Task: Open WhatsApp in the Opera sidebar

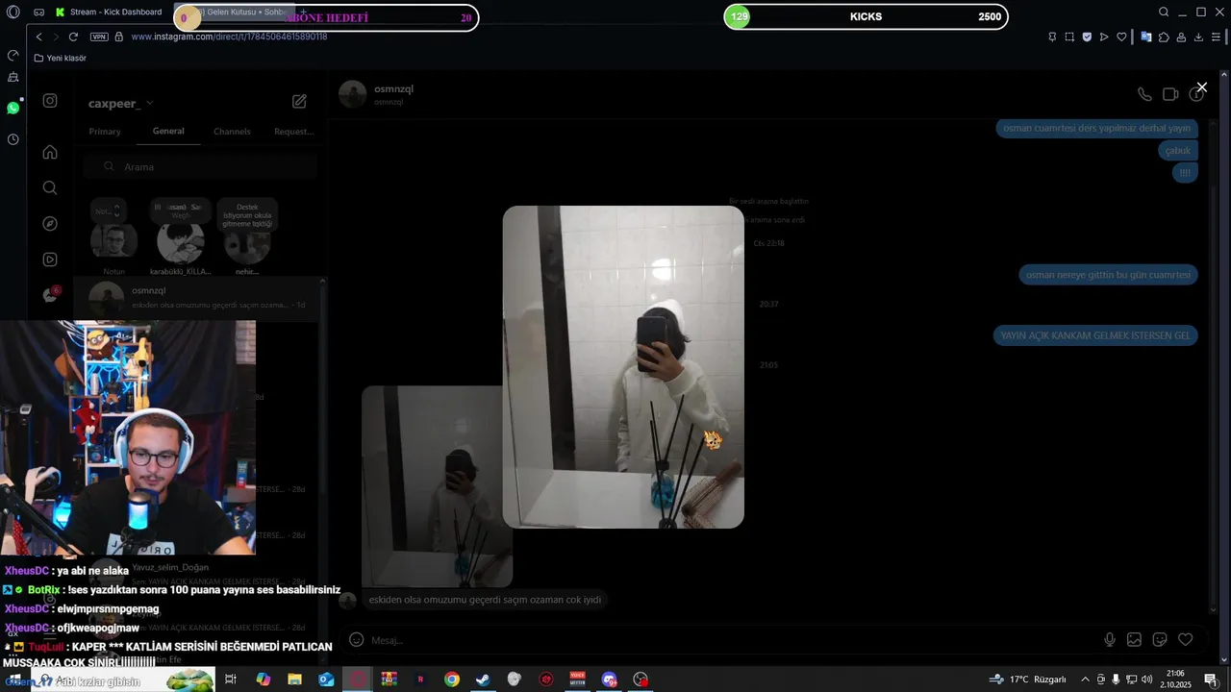Action: (x=13, y=108)
